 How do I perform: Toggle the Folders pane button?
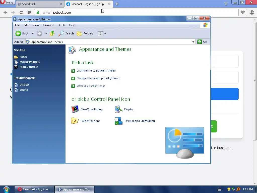point(85,33)
